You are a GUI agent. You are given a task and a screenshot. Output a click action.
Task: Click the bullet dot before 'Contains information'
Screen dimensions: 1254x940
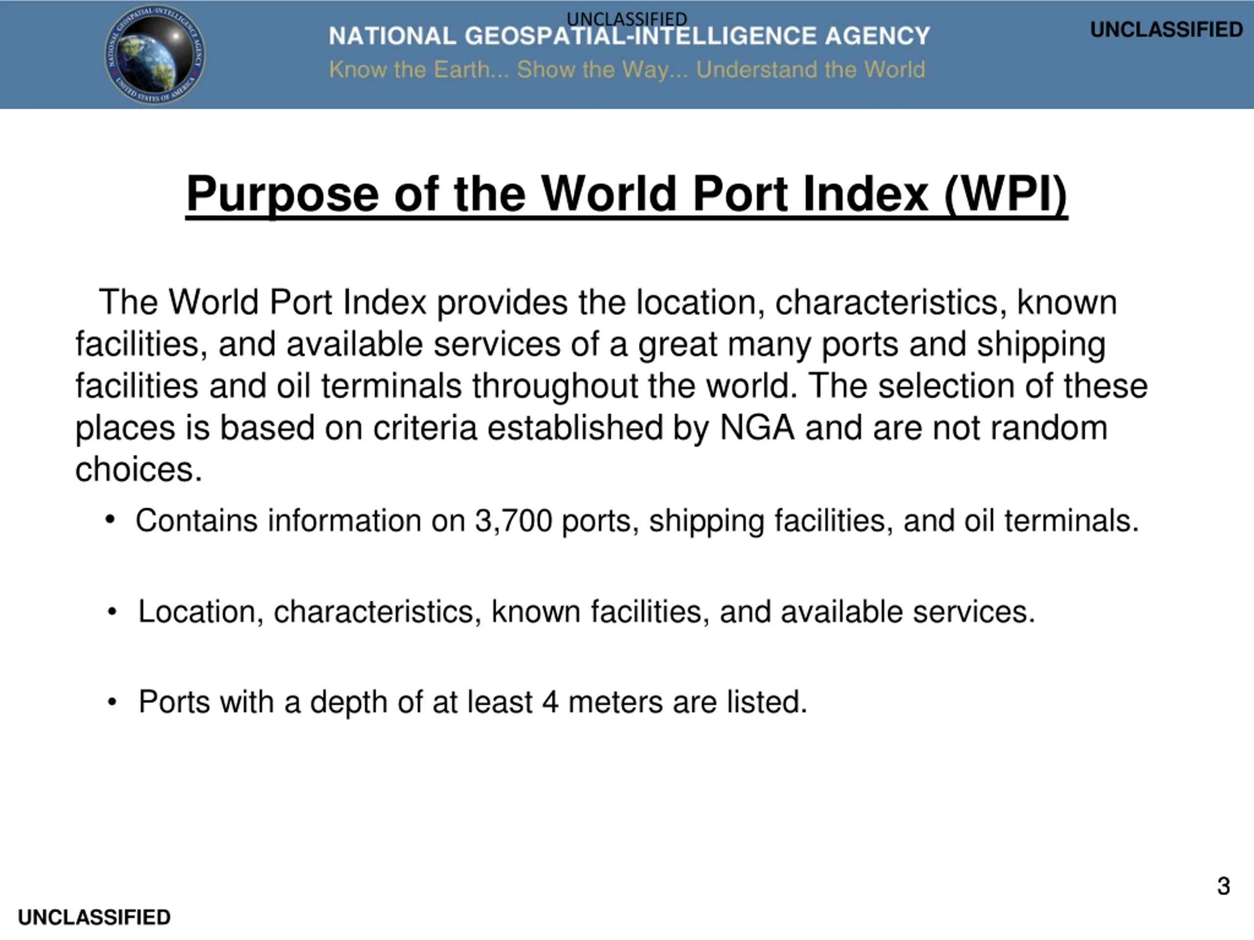(110, 519)
